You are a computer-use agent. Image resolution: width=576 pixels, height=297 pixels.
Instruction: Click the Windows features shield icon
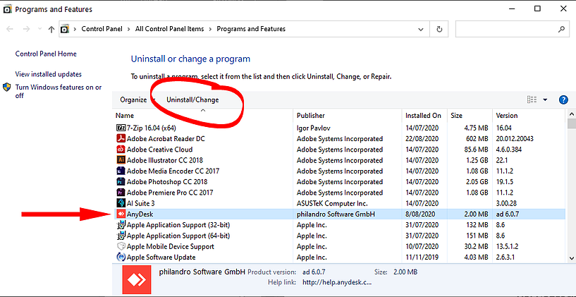coord(7,87)
